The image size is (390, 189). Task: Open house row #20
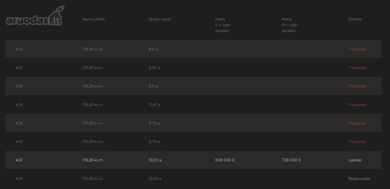pyautogui.click(x=193, y=49)
